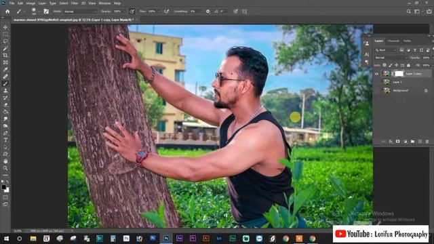Open smoothing options gear button

208,12
